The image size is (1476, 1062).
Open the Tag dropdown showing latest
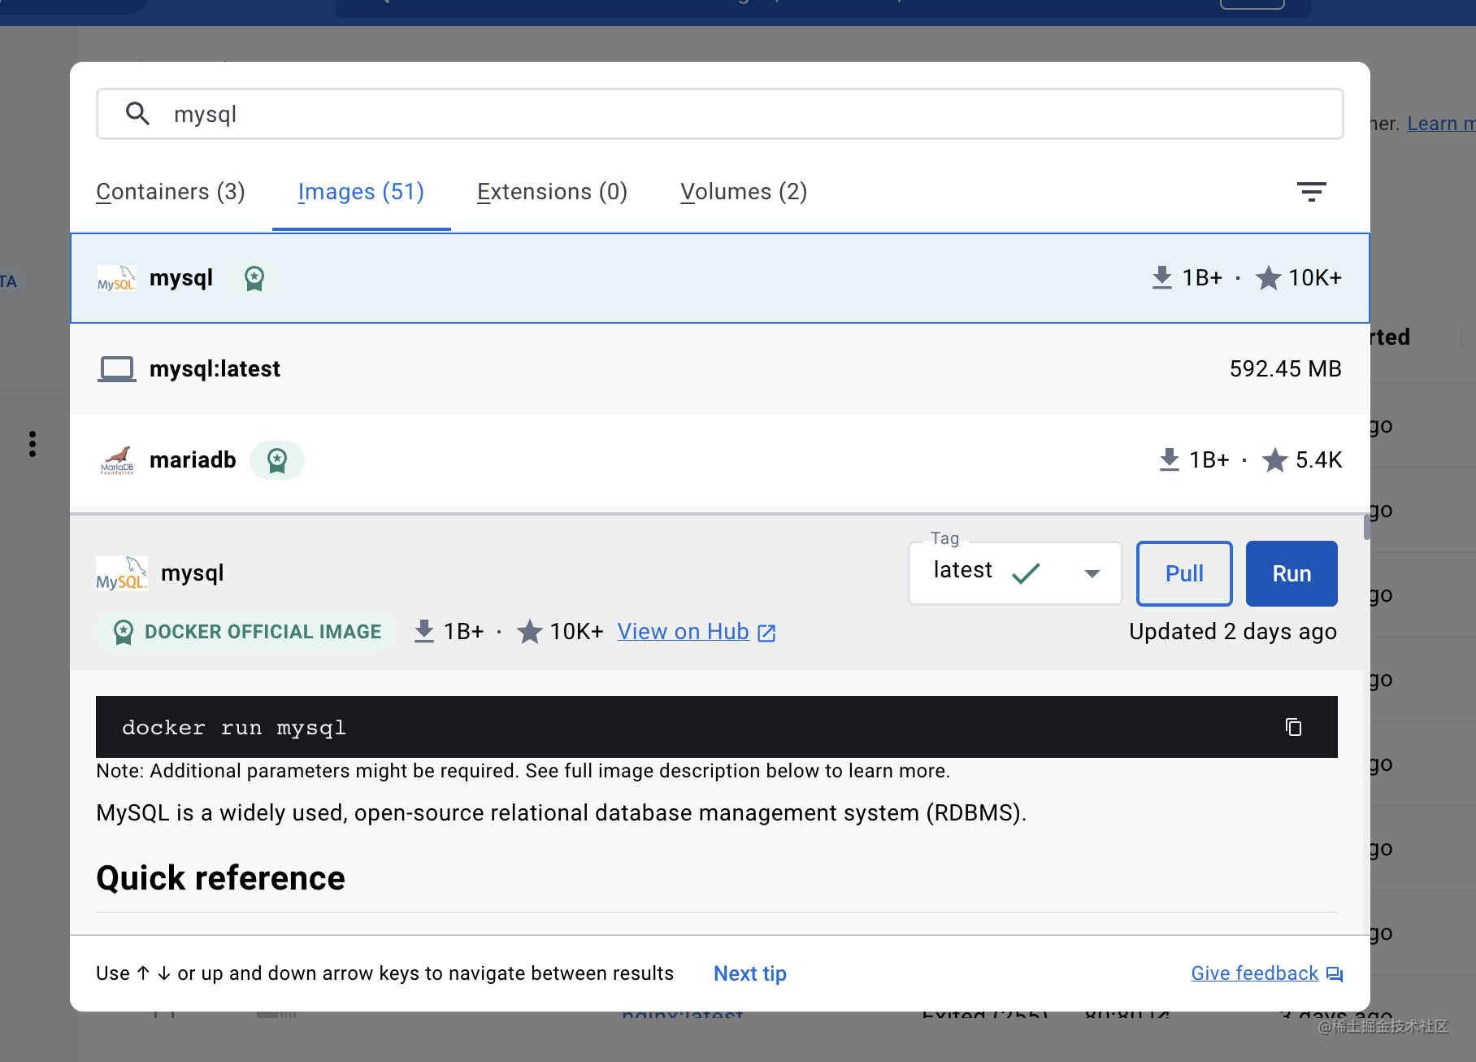tap(1015, 573)
